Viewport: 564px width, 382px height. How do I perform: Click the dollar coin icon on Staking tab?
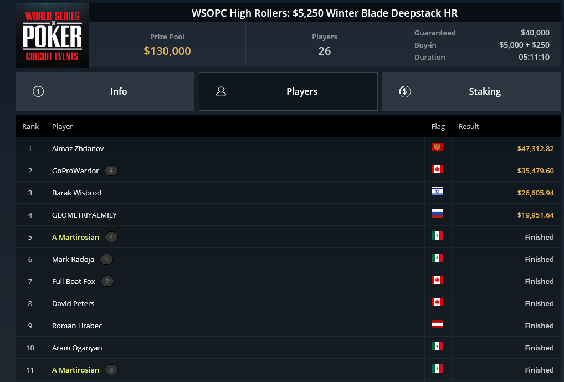[404, 91]
